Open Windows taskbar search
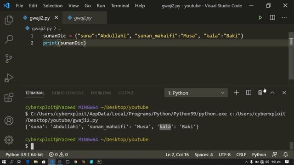294x165 pixels. pyautogui.click(x=11, y=162)
